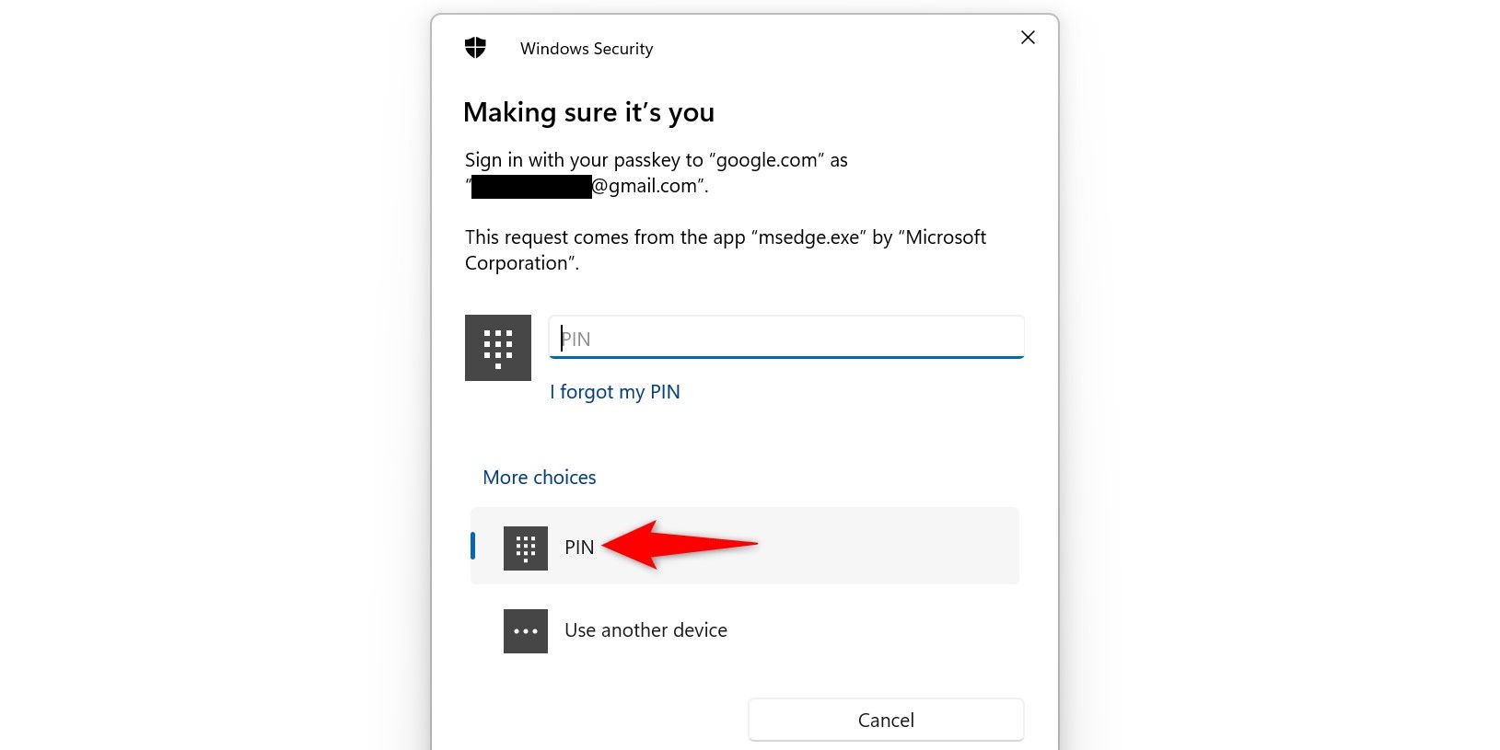
Task: Click the Use another device ellipsis icon
Action: tap(525, 631)
